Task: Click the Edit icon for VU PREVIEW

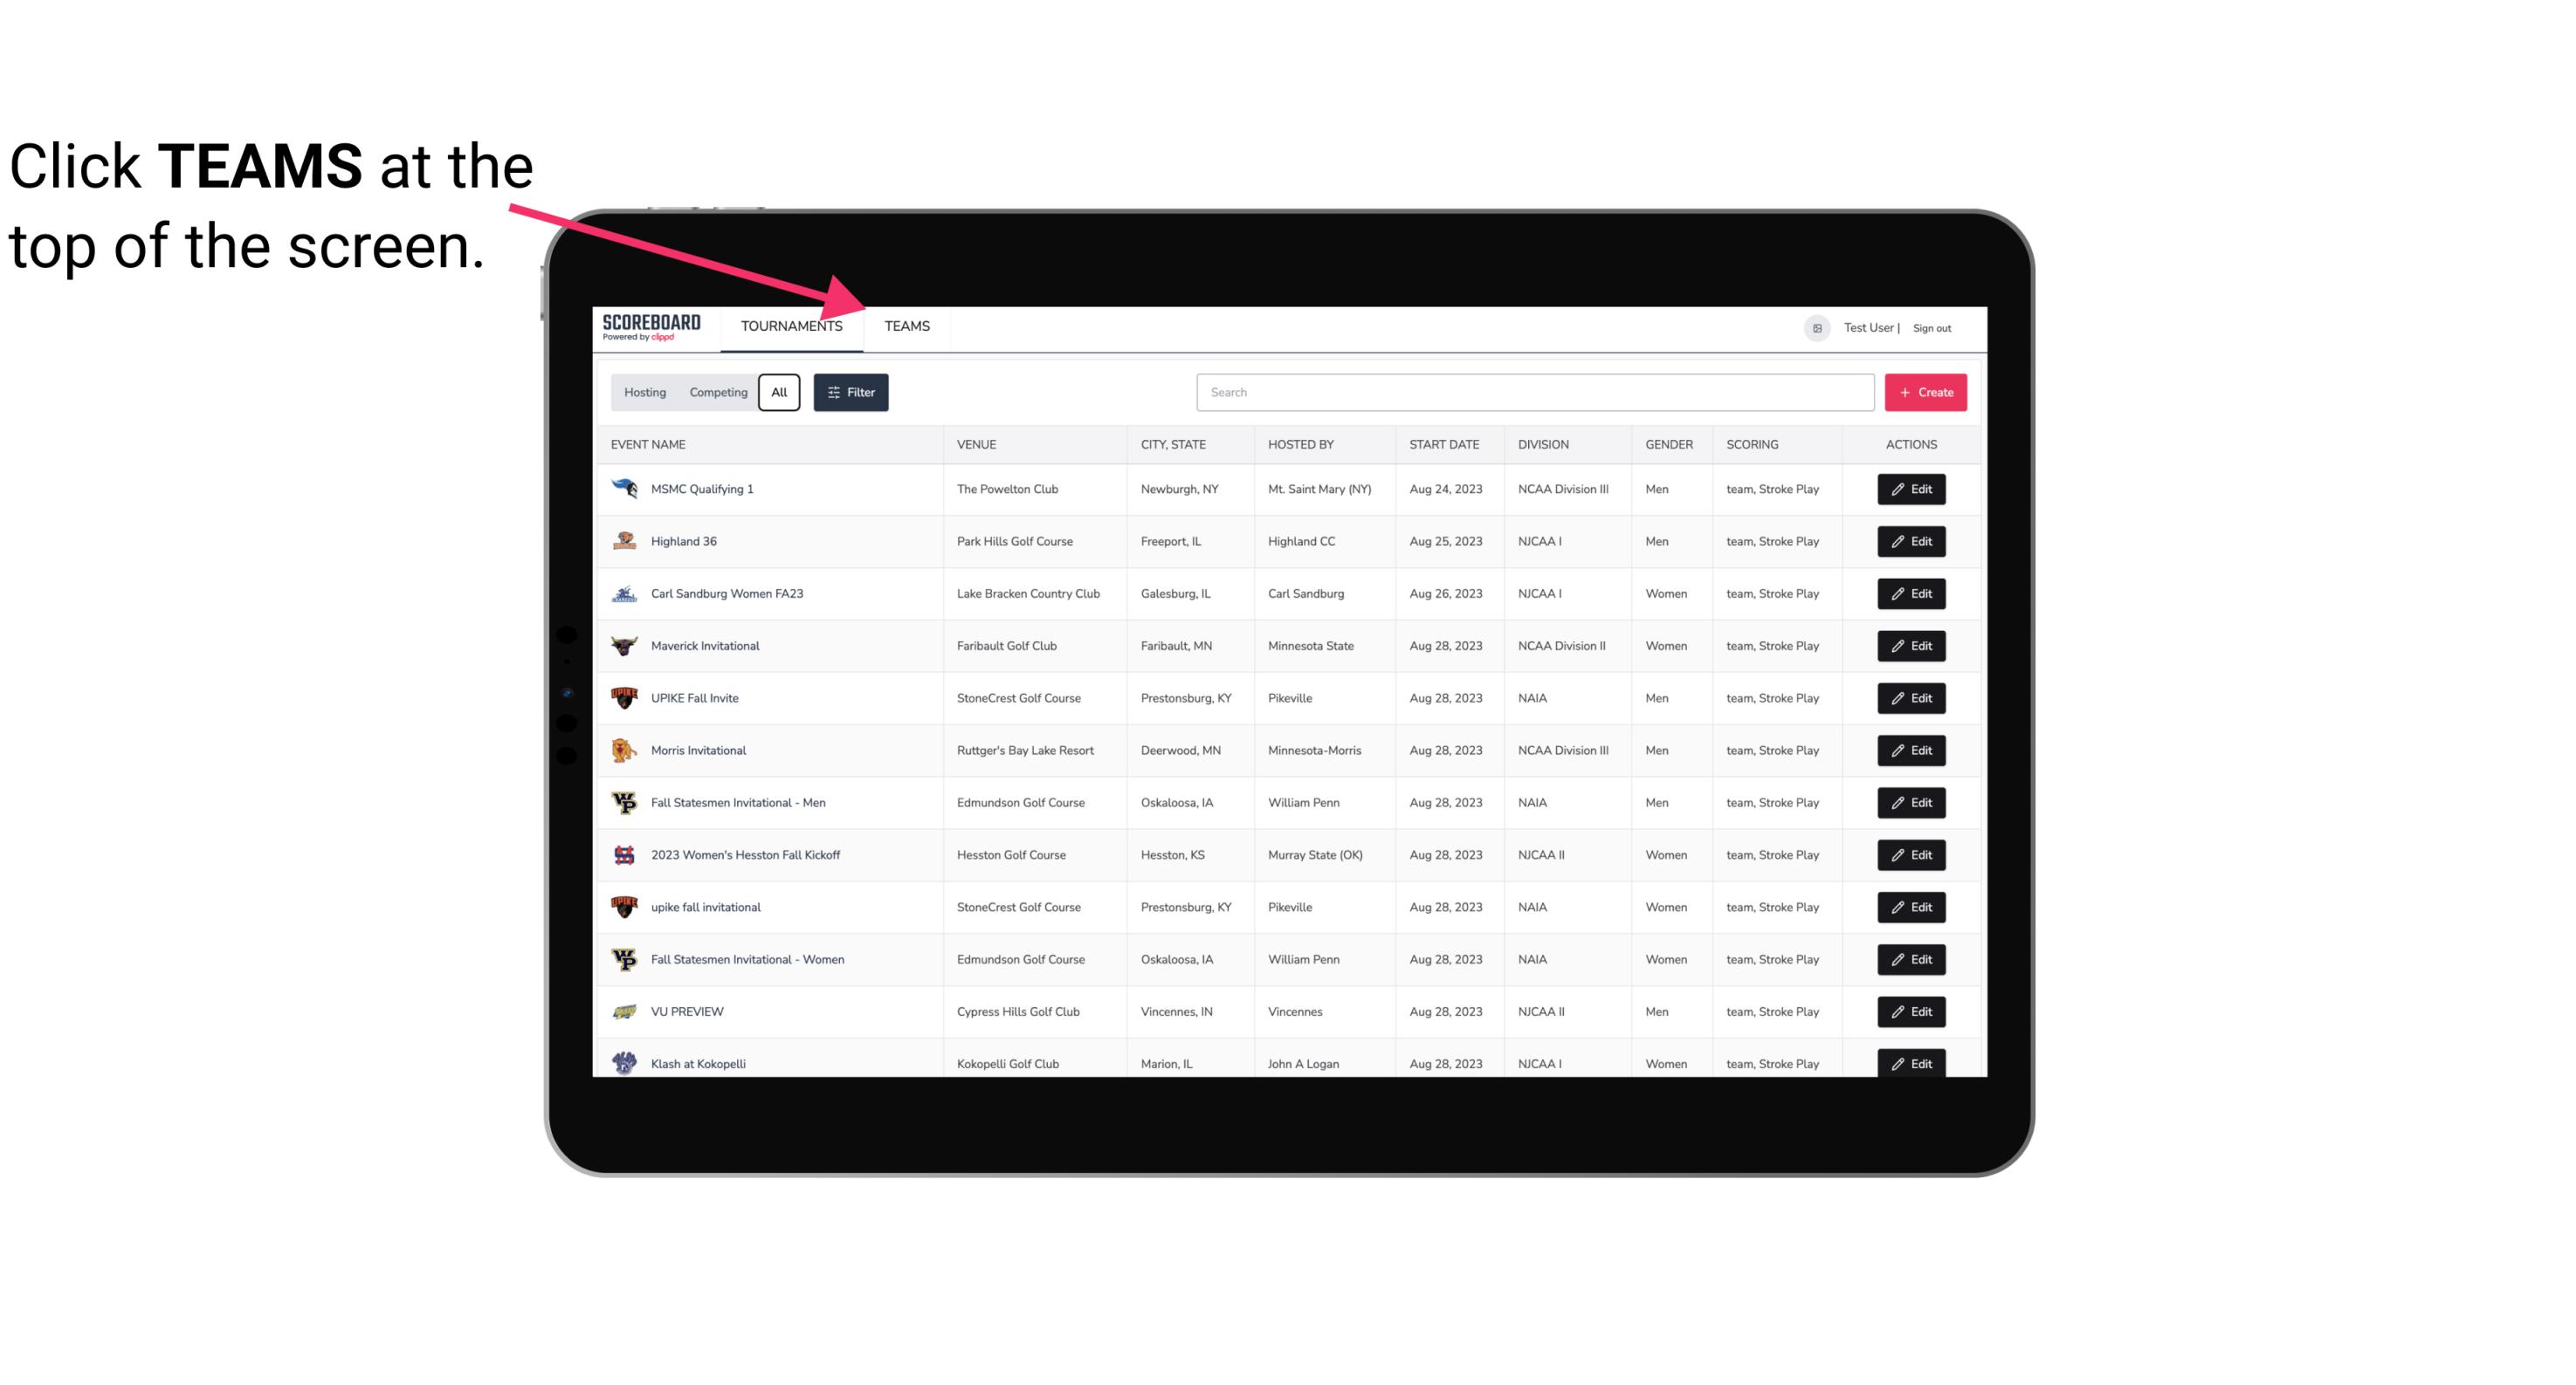Action: (x=1911, y=1010)
